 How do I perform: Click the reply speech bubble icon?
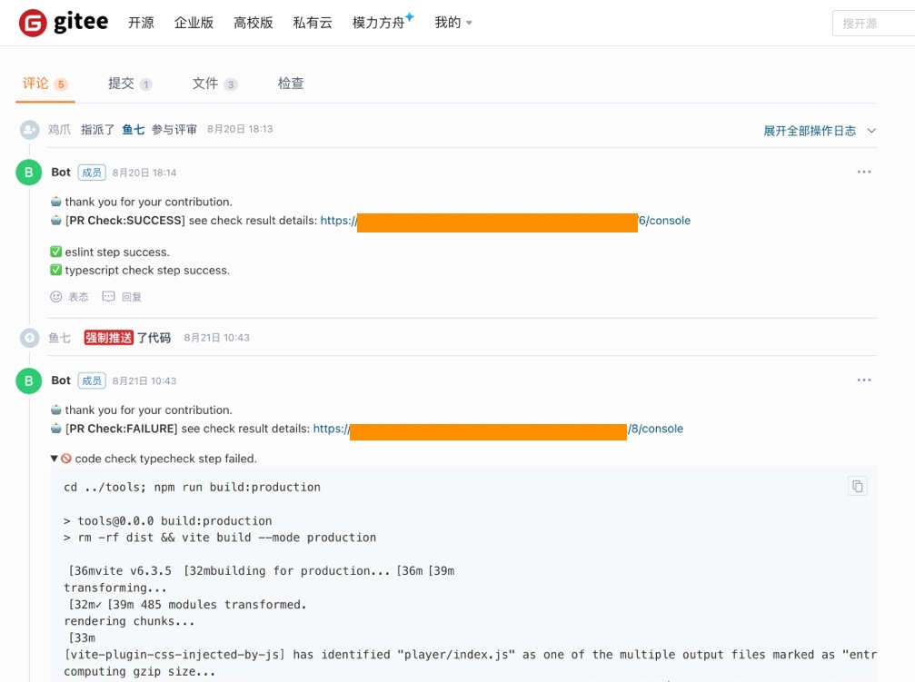coord(109,296)
